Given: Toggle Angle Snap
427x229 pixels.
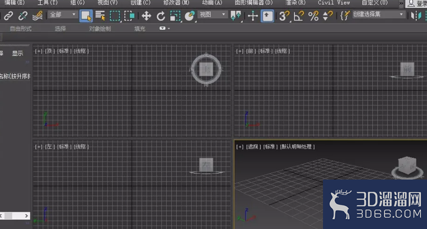Looking at the screenshot, I should 299,16.
